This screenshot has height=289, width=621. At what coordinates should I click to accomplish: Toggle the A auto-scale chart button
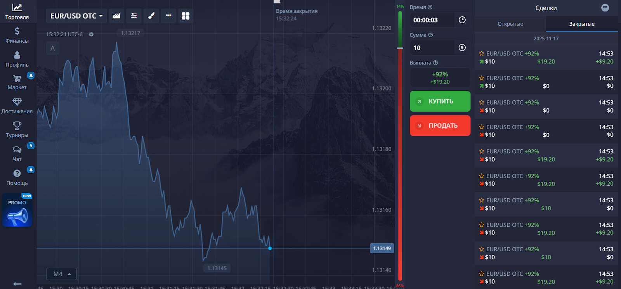point(53,49)
